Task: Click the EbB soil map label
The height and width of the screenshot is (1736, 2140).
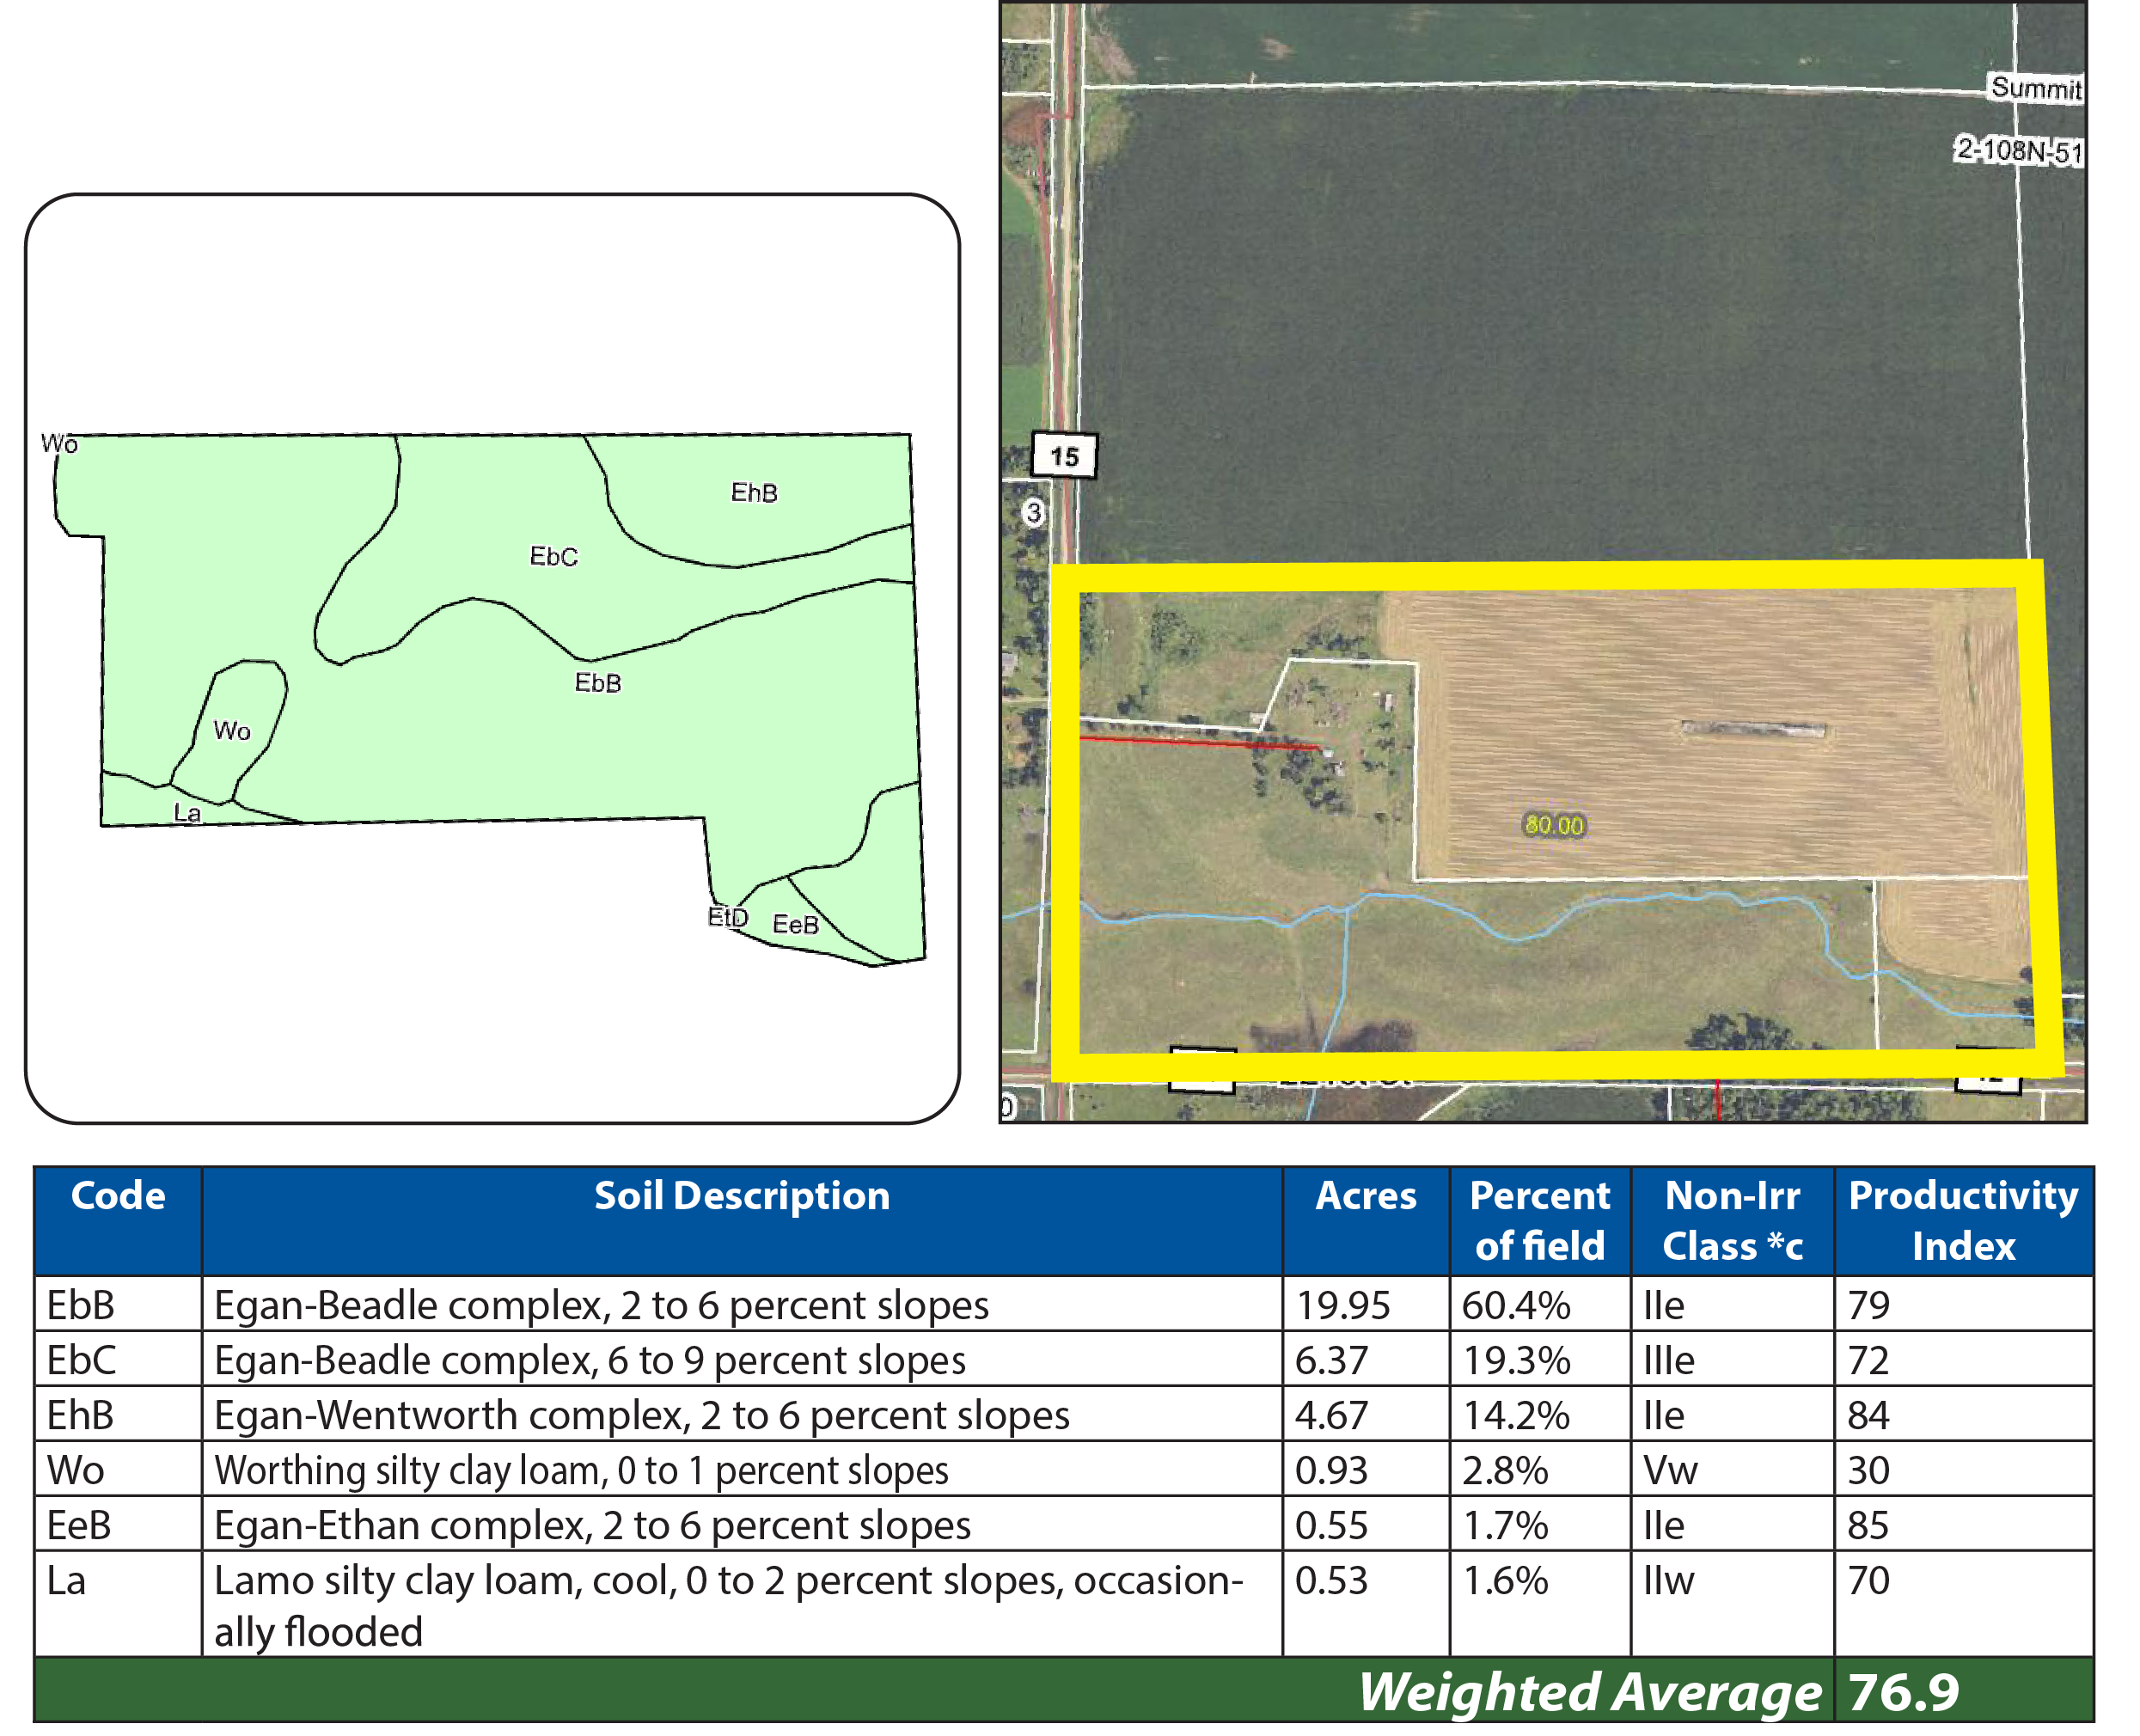Action: click(x=598, y=683)
